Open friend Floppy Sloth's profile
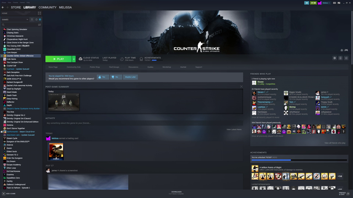 point(327,103)
